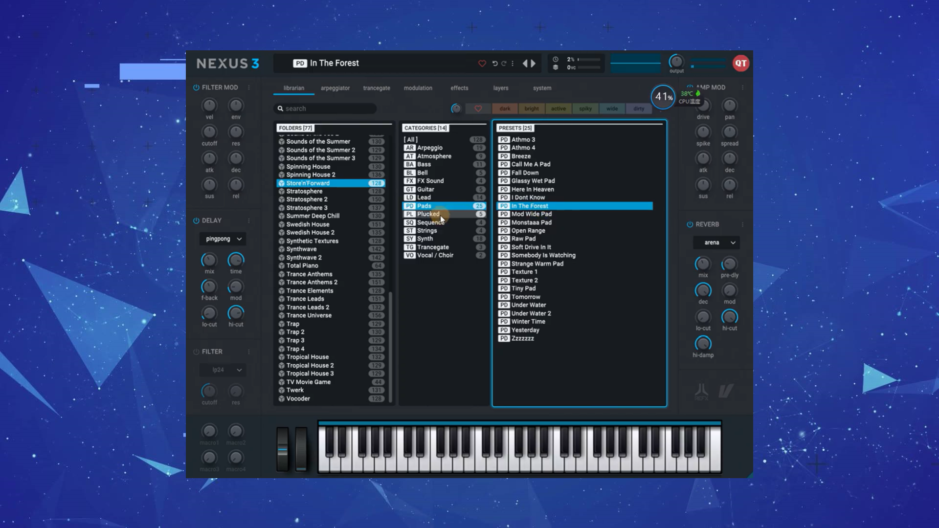Open the lp24 filter type dropdown
939x528 pixels.
tap(223, 370)
